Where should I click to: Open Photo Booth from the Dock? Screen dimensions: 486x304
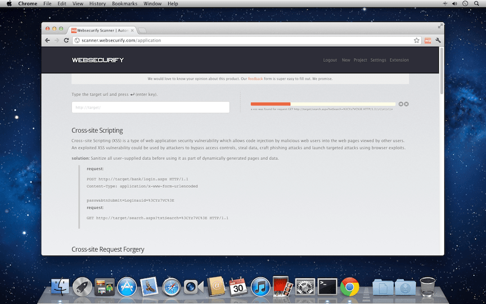point(283,286)
